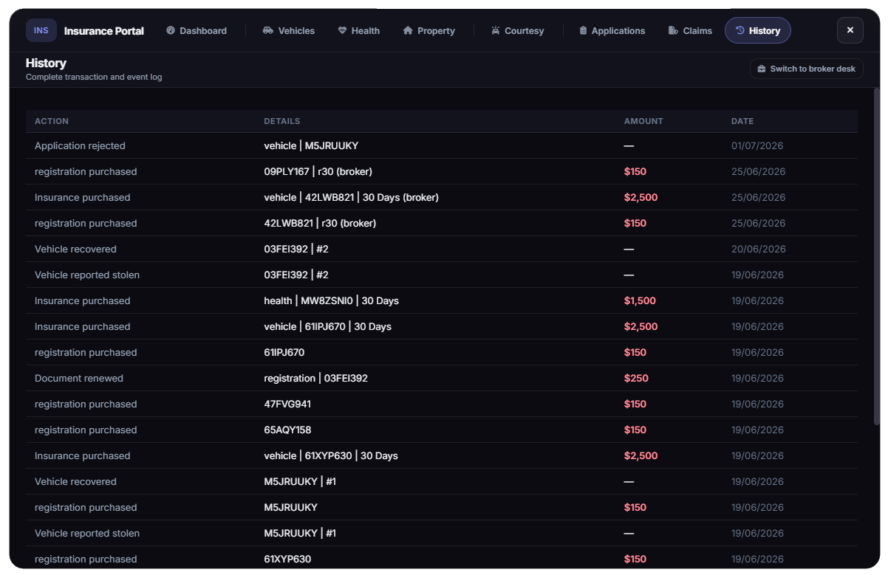Click the Health heart icon
The width and height of the screenshot is (888, 575).
point(342,30)
